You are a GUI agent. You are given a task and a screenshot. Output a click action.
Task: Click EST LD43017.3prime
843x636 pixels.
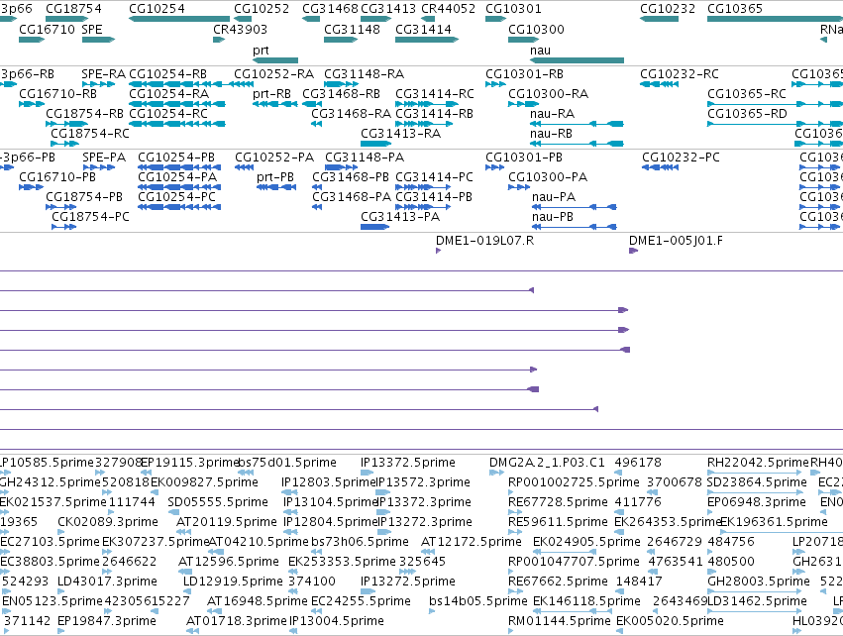(108, 582)
